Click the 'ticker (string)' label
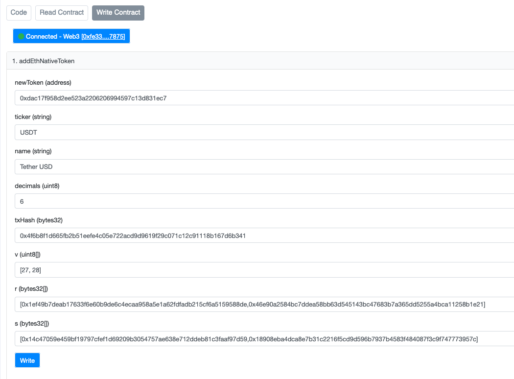This screenshot has height=379, width=514. tap(33, 117)
